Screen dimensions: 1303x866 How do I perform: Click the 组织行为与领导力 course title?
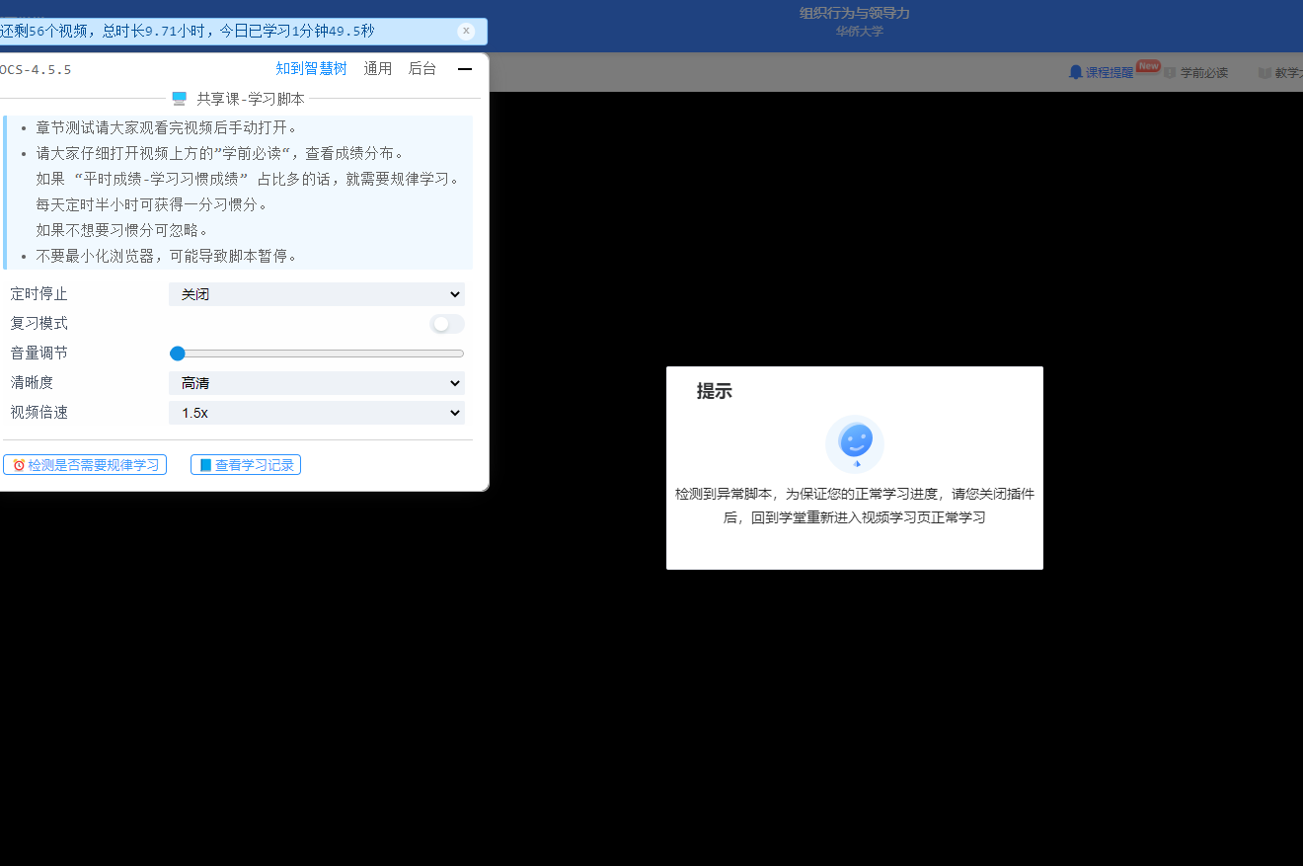[854, 13]
